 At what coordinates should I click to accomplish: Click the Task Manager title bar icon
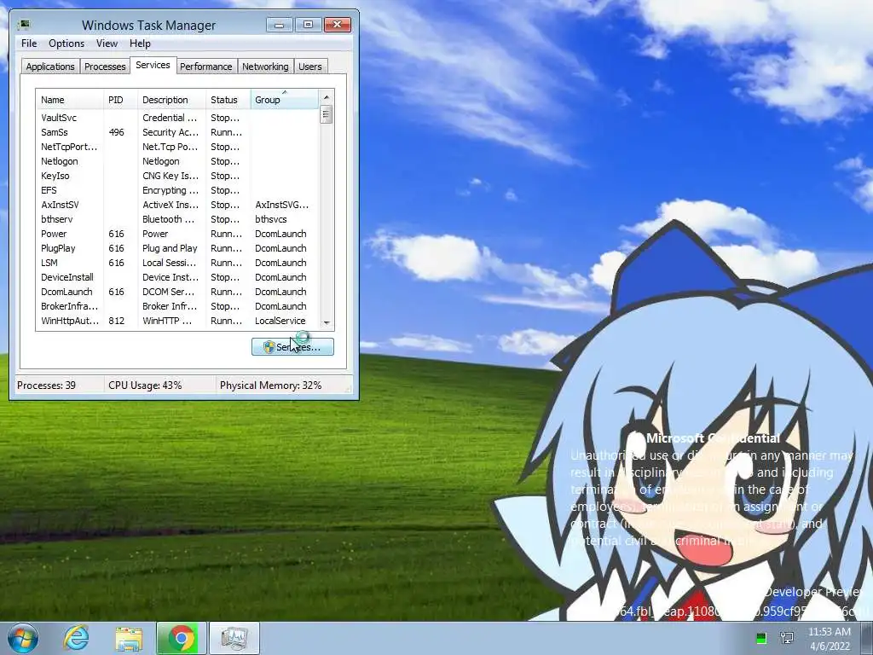[24, 25]
